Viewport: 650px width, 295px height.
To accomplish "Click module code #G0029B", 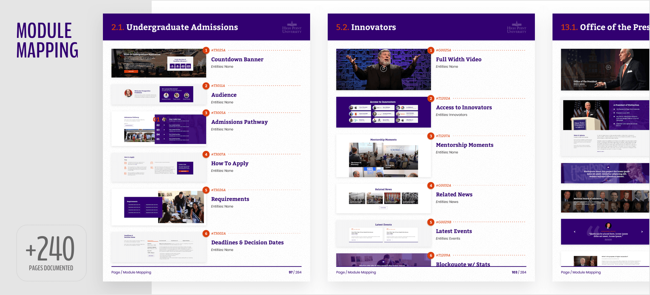I will coord(443,222).
